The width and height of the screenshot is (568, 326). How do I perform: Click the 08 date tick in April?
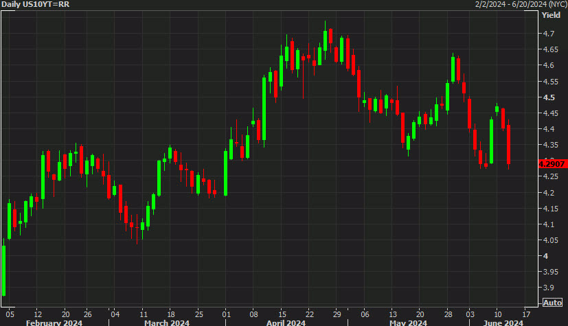pos(253,314)
